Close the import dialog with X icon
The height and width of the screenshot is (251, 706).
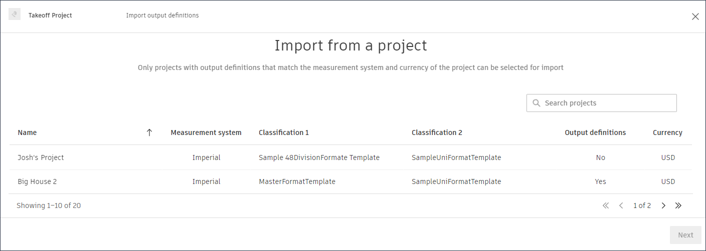(x=695, y=16)
